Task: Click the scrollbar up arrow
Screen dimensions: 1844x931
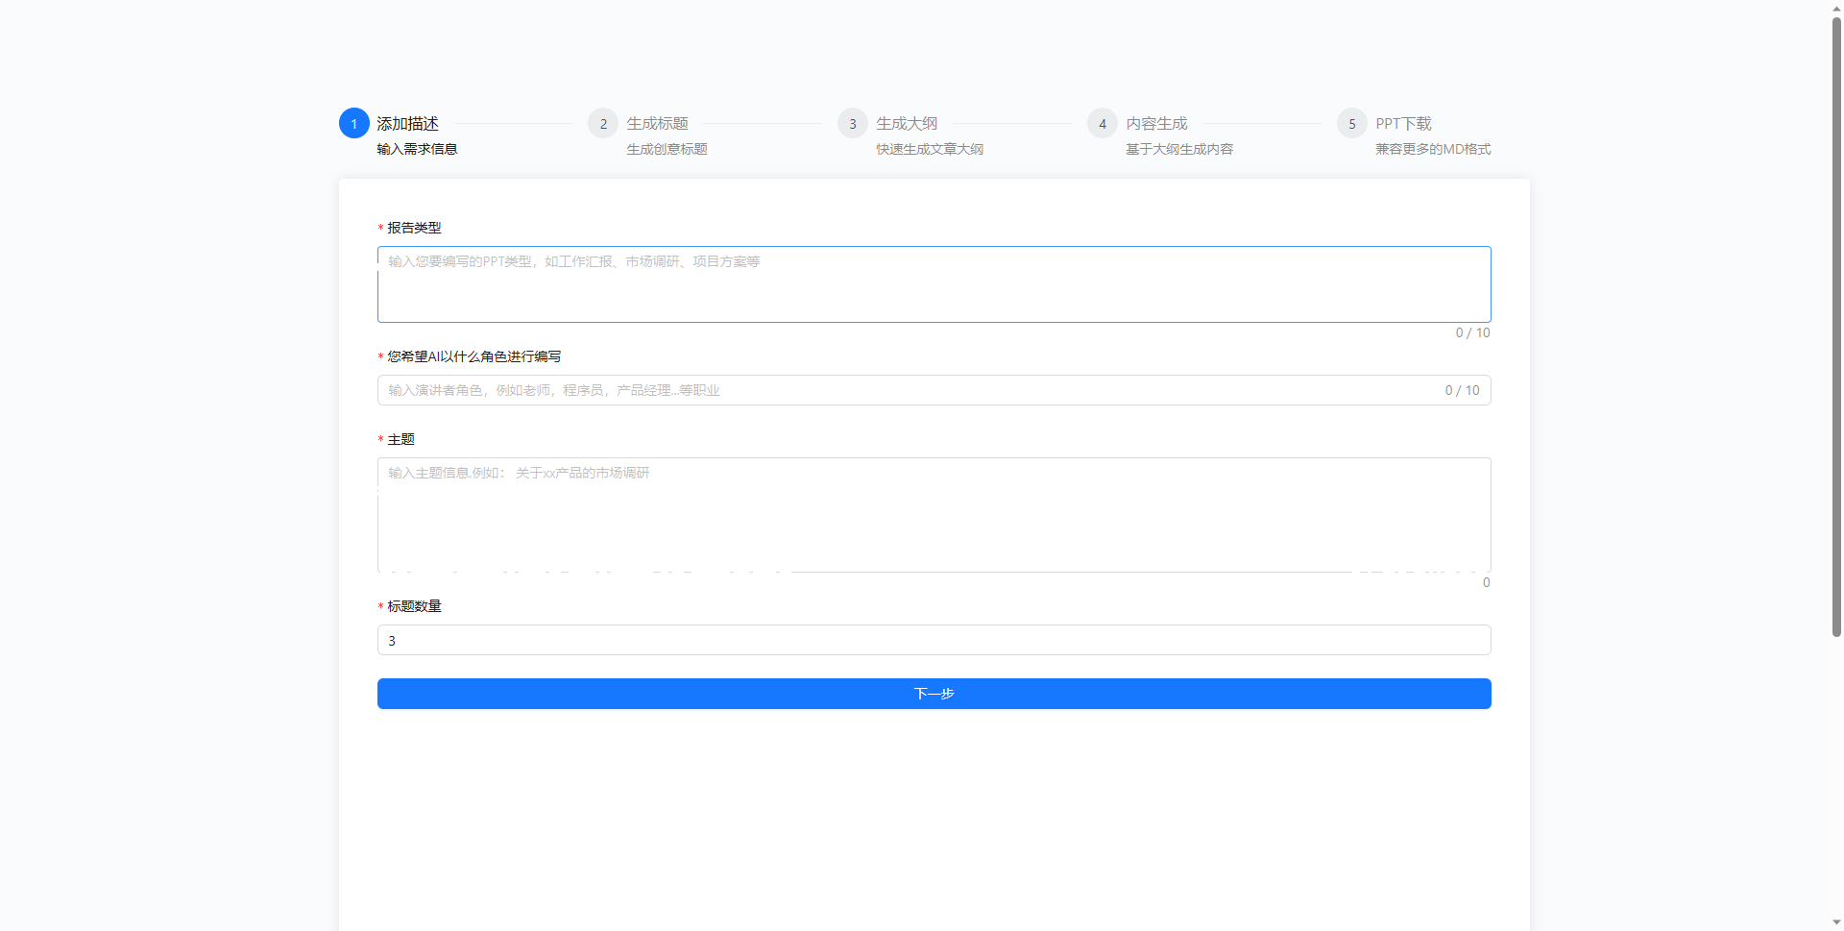Action: click(x=1836, y=8)
